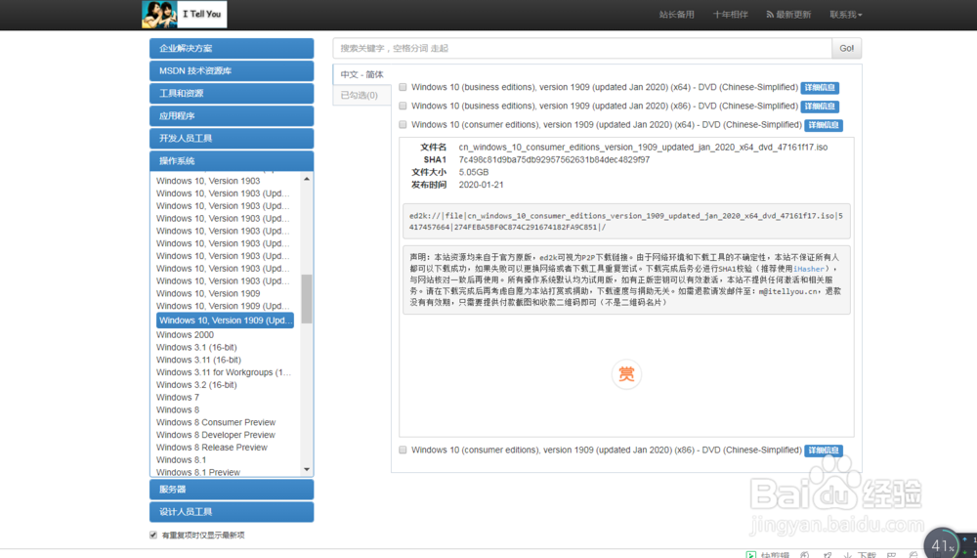Click the SHA1 hash value 7c498c81d9ba…
Image resolution: width=977 pixels, height=558 pixels.
pos(554,159)
